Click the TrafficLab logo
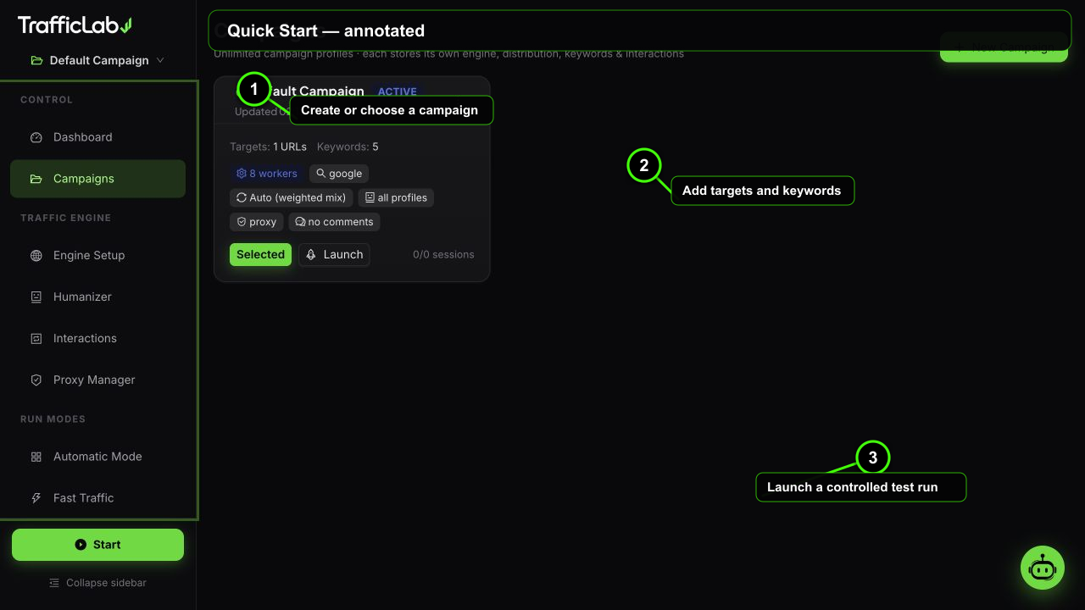The image size is (1085, 610). click(75, 25)
